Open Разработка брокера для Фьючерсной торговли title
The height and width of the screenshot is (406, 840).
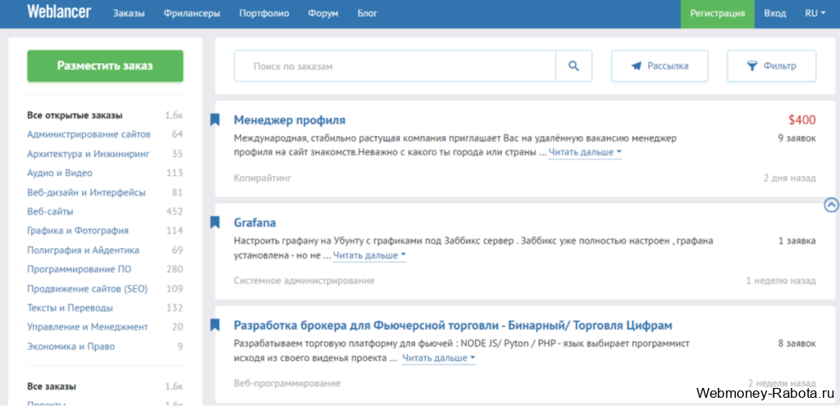[453, 325]
